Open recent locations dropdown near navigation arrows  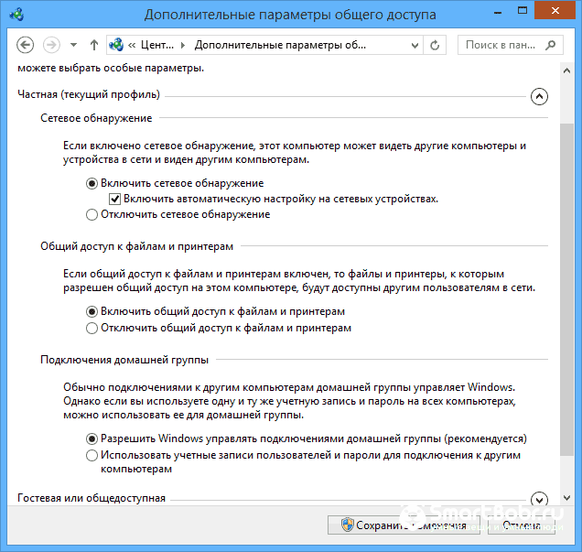pyautogui.click(x=73, y=45)
